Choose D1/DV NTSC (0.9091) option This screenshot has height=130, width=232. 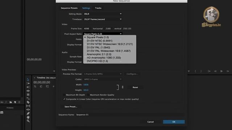[109, 41]
